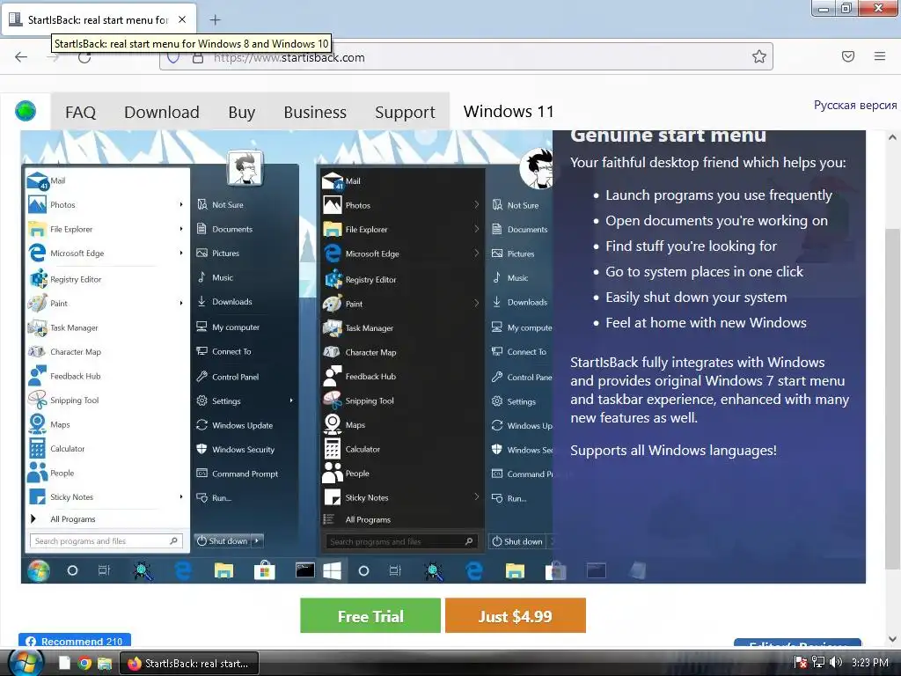Screen dimensions: 901x676
Task: Click Windows Update in the light menu
Action: (x=234, y=425)
